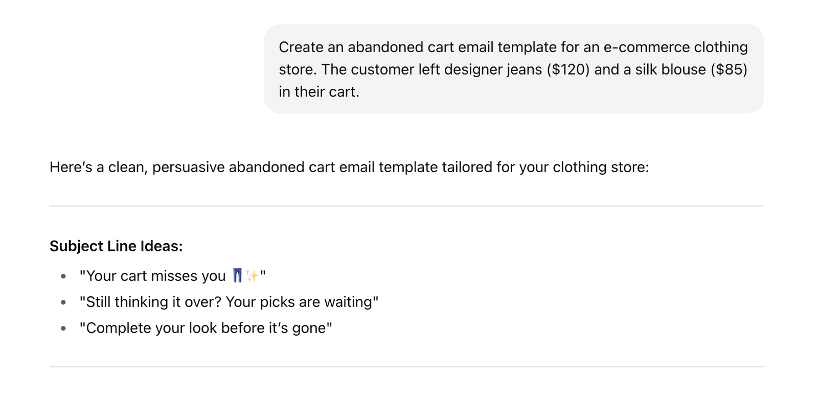Click the bullet before "Complete your look"
Image resolution: width=818 pixels, height=399 pixels.
(63, 328)
